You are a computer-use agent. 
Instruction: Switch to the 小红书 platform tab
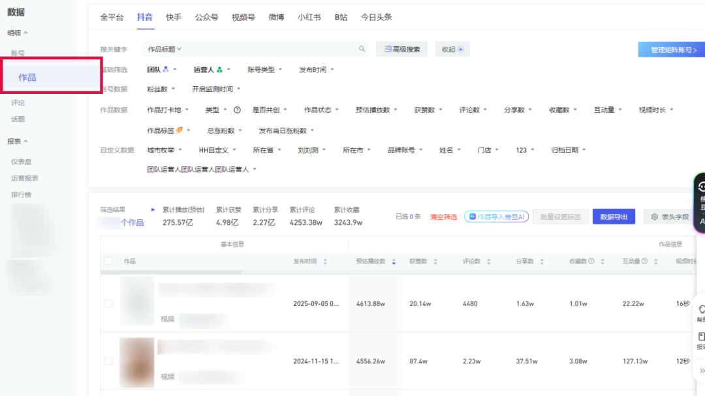(x=309, y=18)
